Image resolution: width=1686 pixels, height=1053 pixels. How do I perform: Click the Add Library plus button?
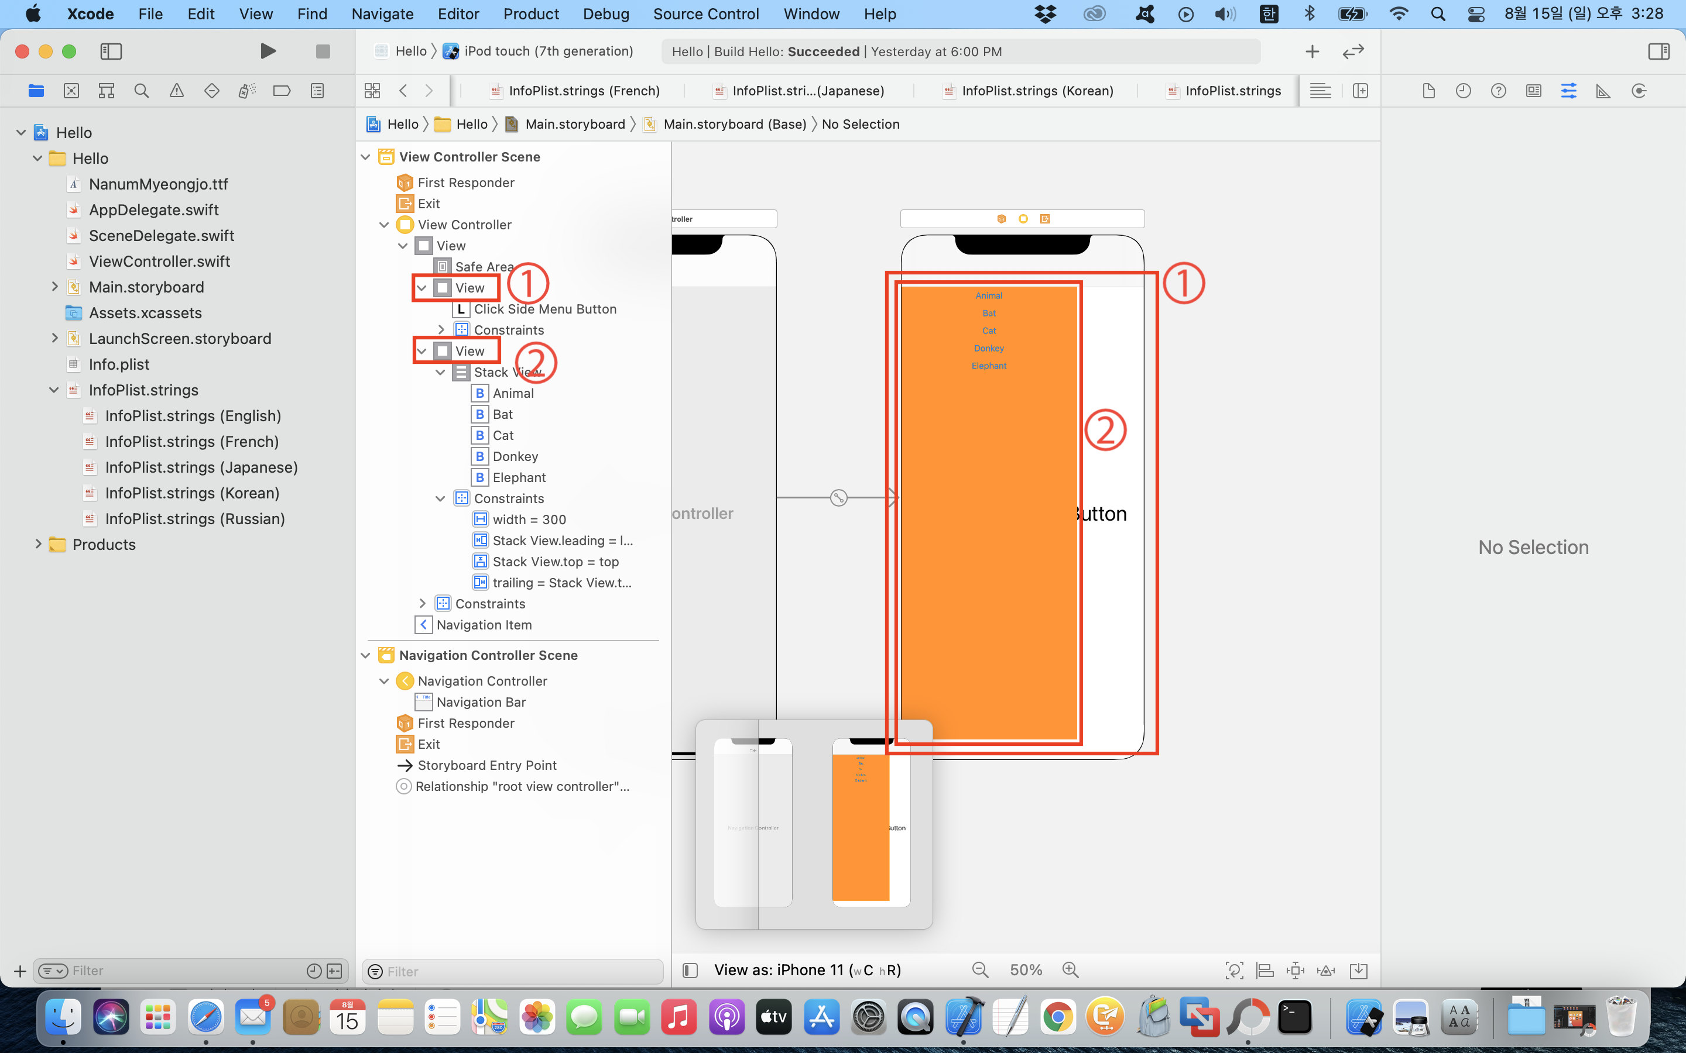click(x=1312, y=51)
